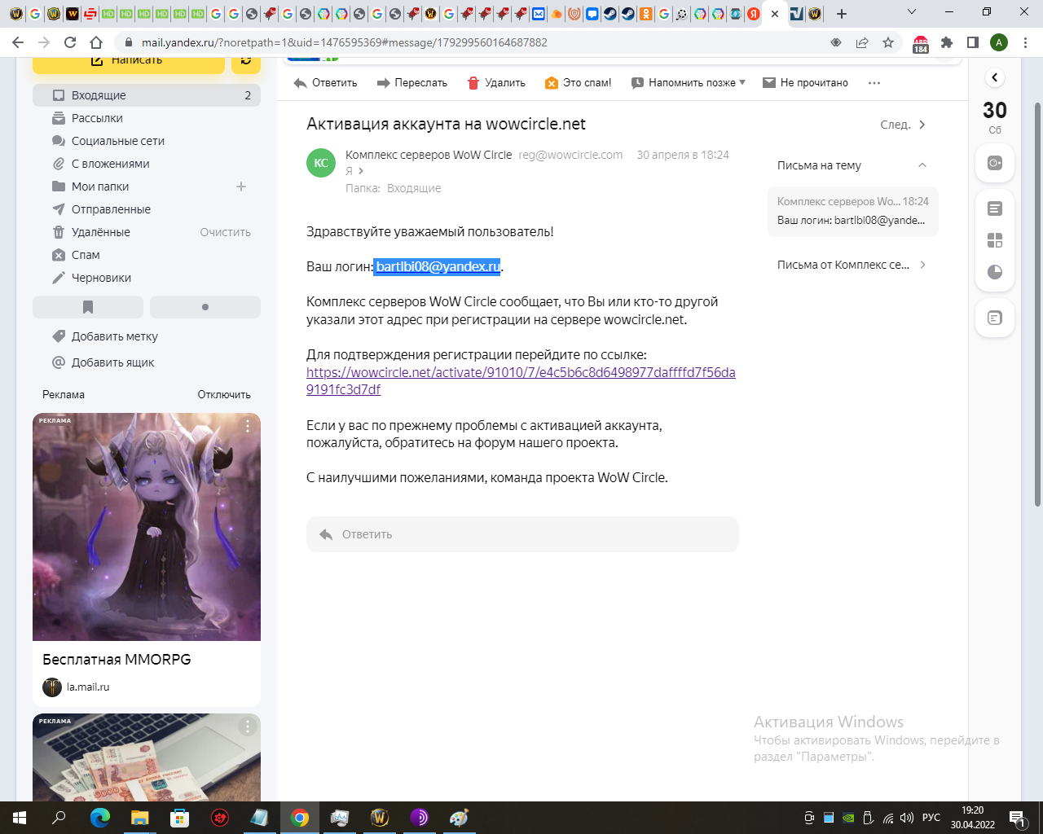Add new folder with plus icon
Viewport: 1043px width, 834px height.
241,187
